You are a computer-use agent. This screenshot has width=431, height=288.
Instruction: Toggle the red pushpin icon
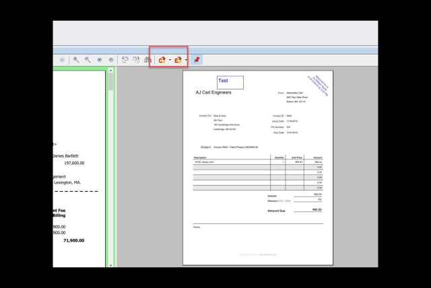pyautogui.click(x=197, y=60)
